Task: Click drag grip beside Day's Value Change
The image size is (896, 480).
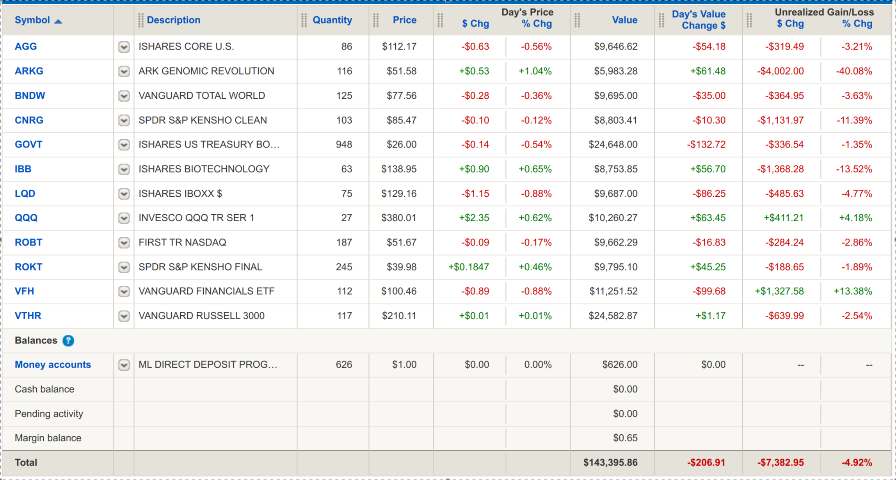Action: coord(661,20)
